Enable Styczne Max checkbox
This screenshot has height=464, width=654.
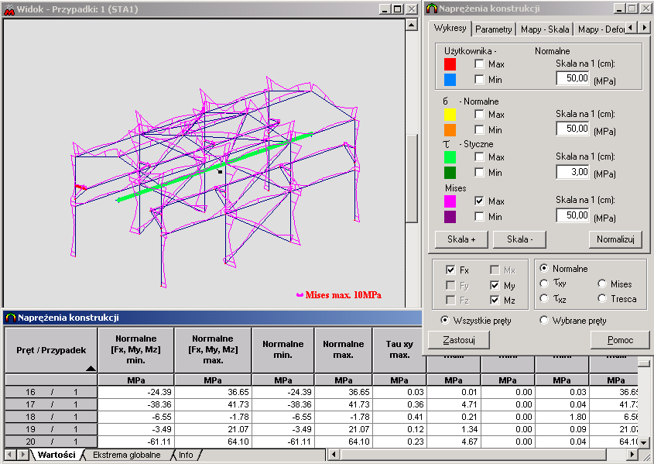[x=479, y=157]
